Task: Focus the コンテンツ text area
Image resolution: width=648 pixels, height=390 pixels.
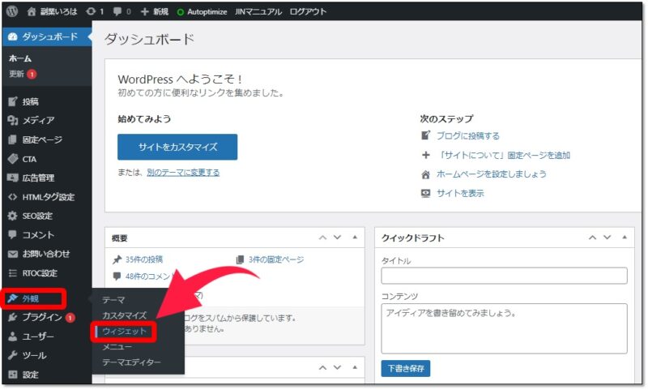Action: pyautogui.click(x=504, y=329)
